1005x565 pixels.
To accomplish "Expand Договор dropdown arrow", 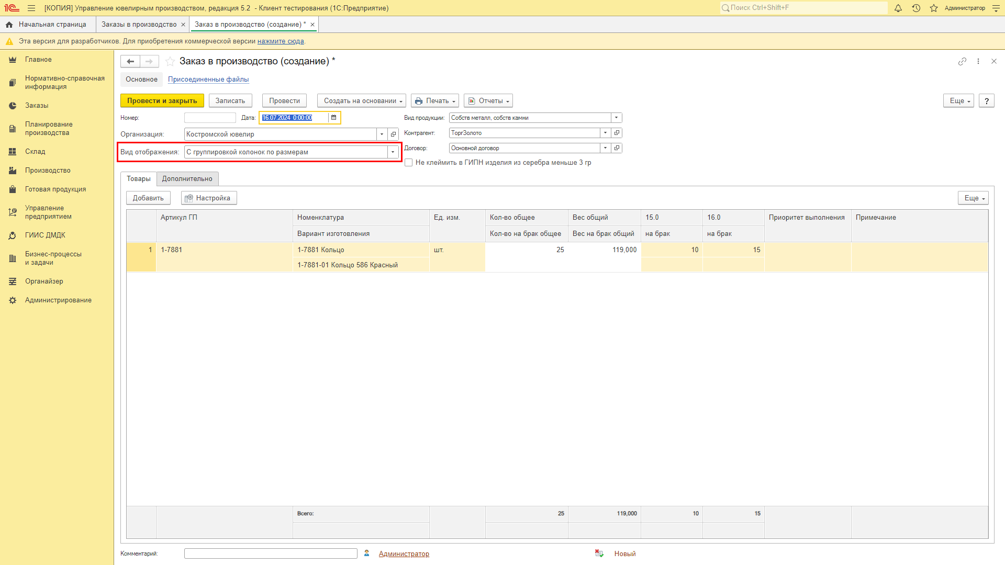I will (x=606, y=148).
